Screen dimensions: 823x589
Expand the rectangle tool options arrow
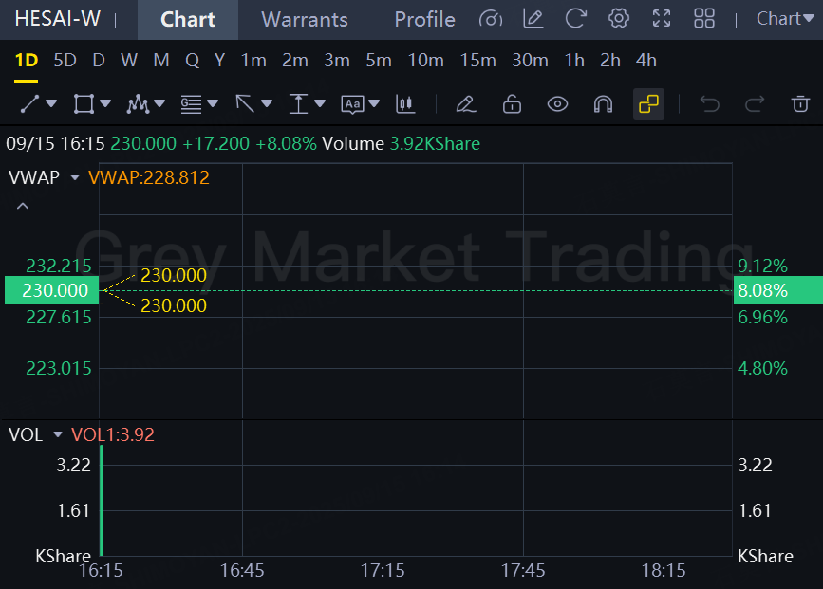click(x=105, y=103)
